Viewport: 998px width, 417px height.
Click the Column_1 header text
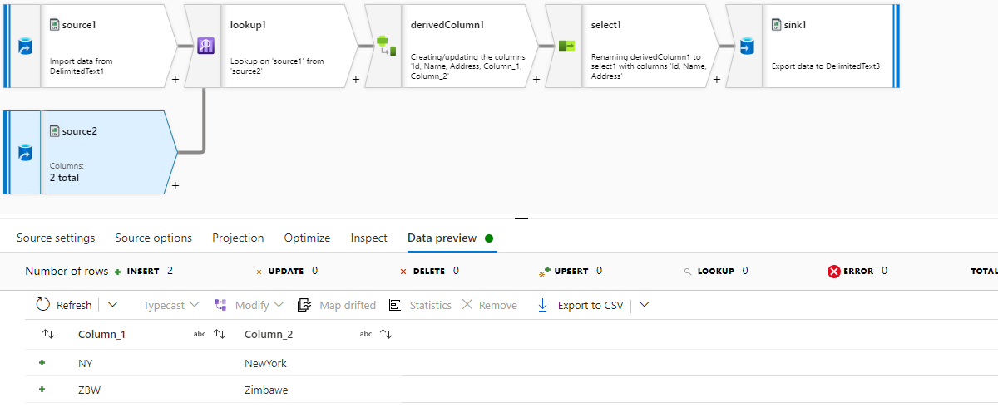coord(102,334)
